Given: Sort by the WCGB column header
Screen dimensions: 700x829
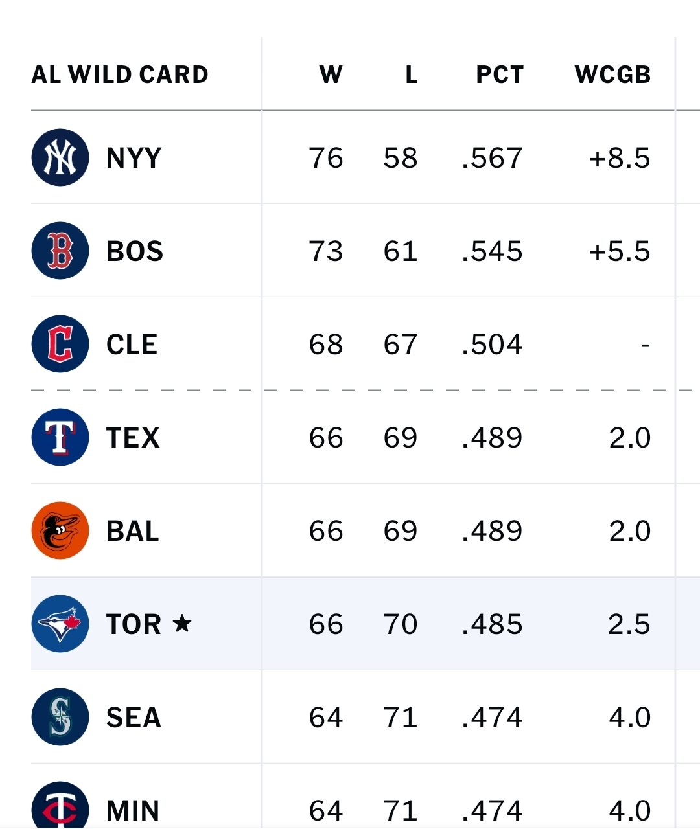Looking at the screenshot, I should pos(612,74).
